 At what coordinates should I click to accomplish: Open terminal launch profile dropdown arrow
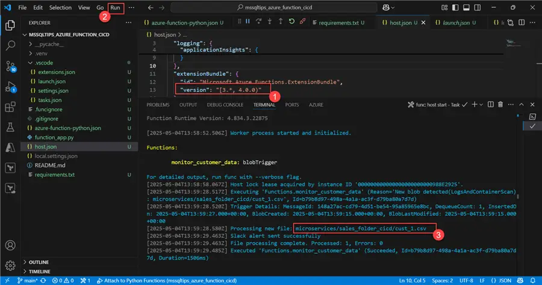coord(481,105)
